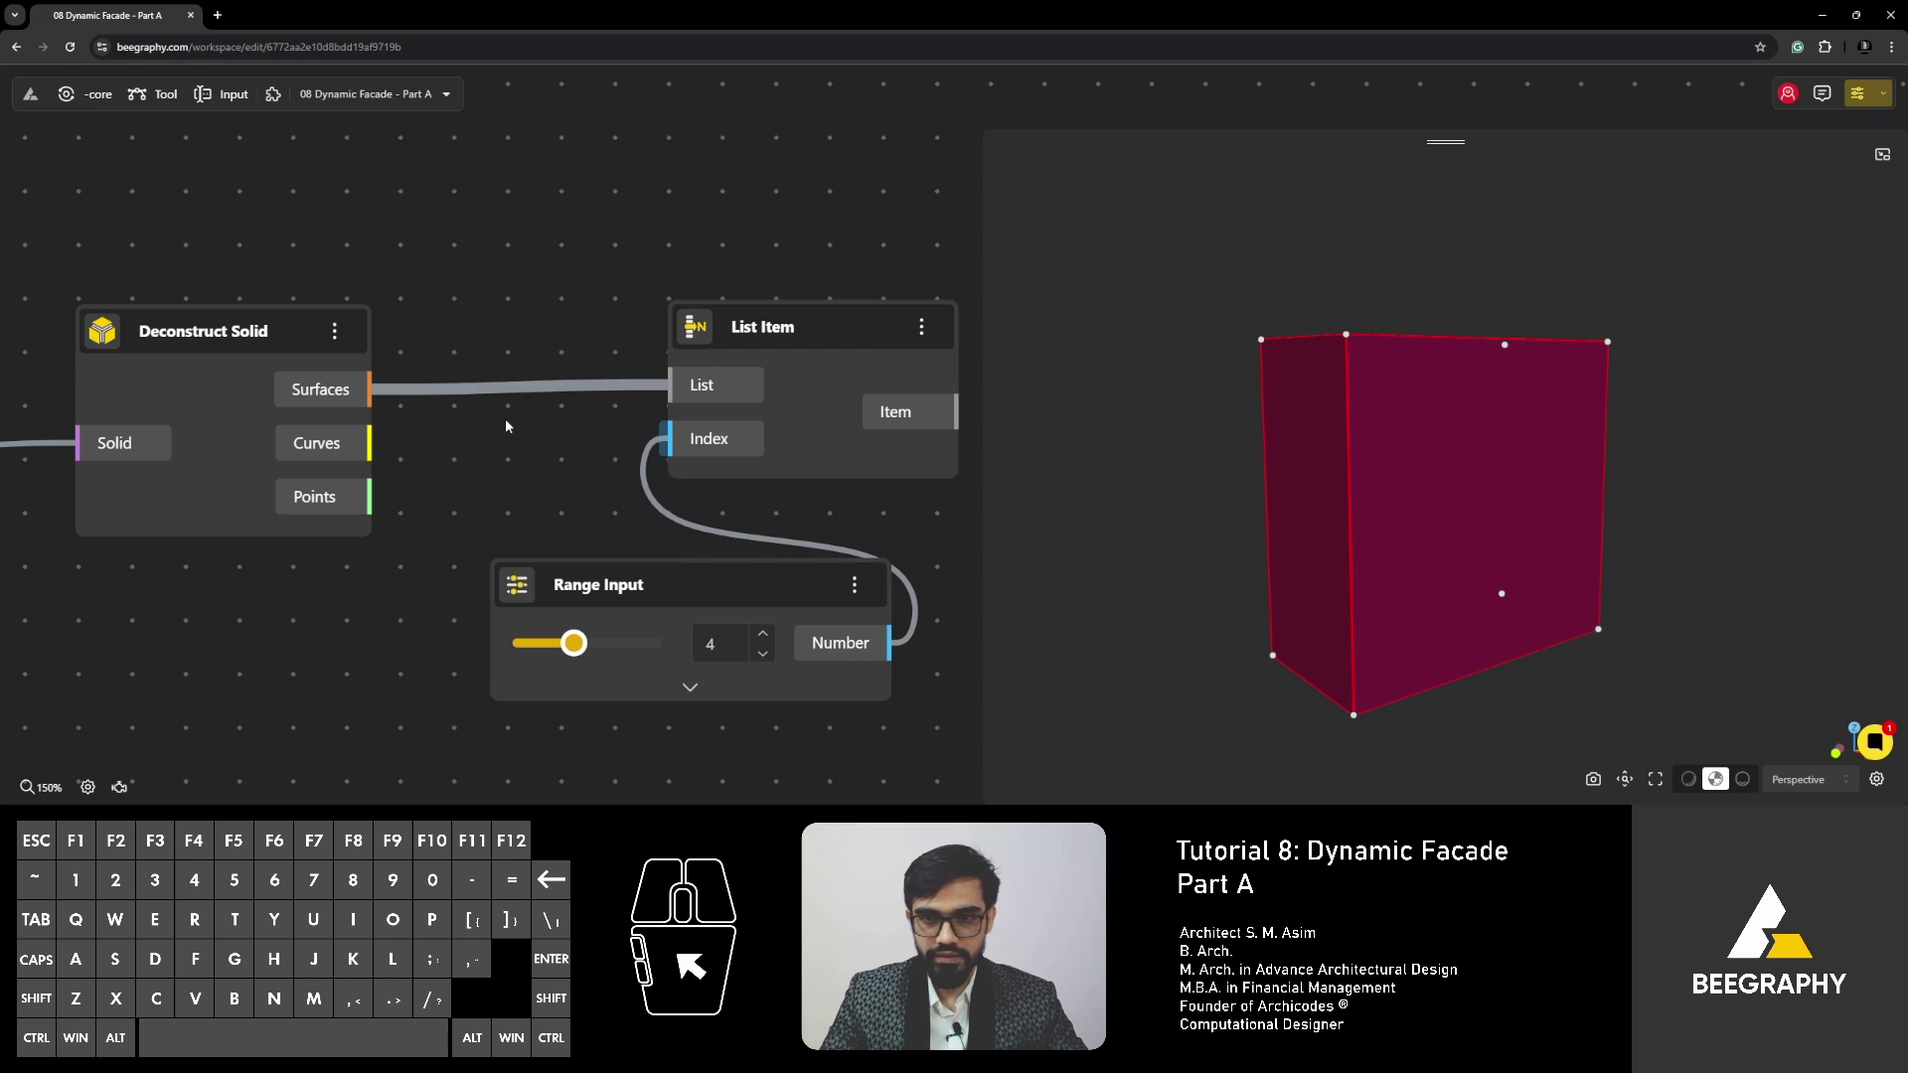Click the canvas fit-view icon next to the gear
This screenshot has height=1073, width=1908.
119,787
